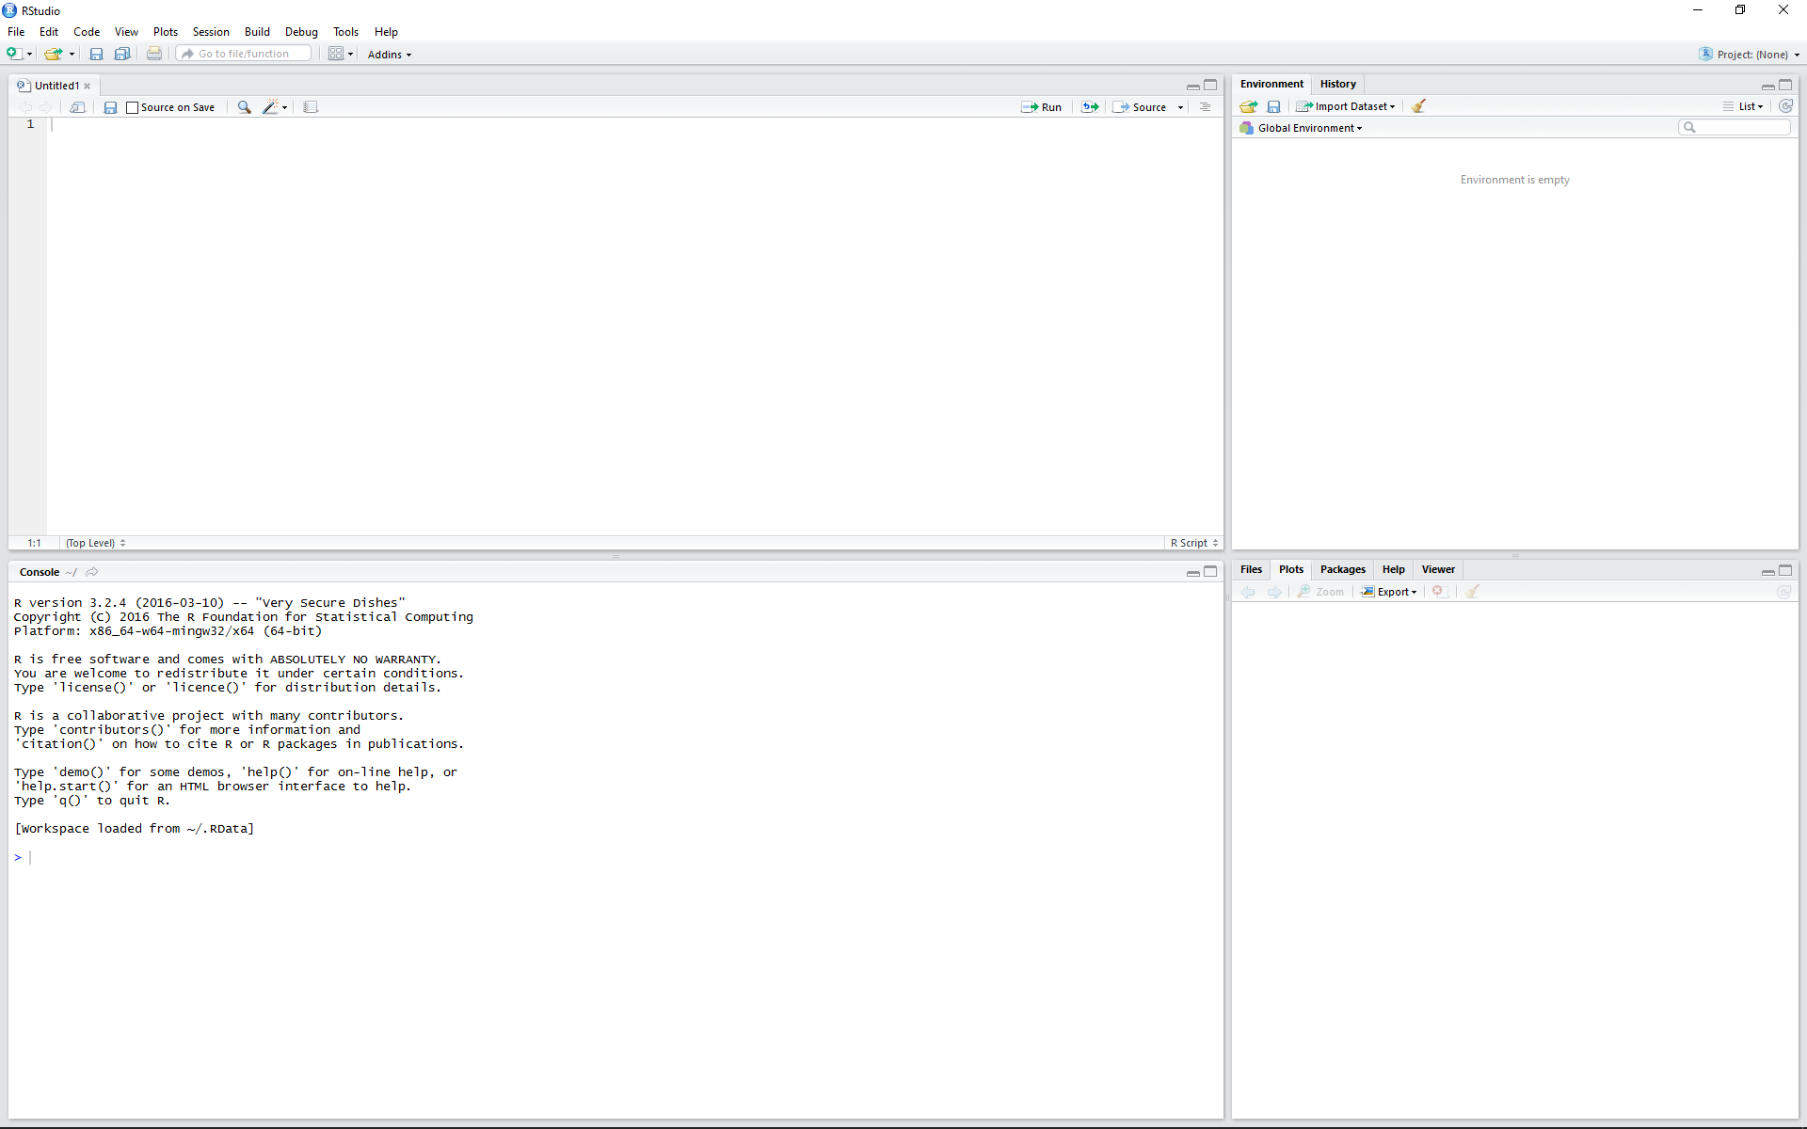Screen dimensions: 1807x1129
Task: Click the Go to file/function field
Action: point(245,54)
